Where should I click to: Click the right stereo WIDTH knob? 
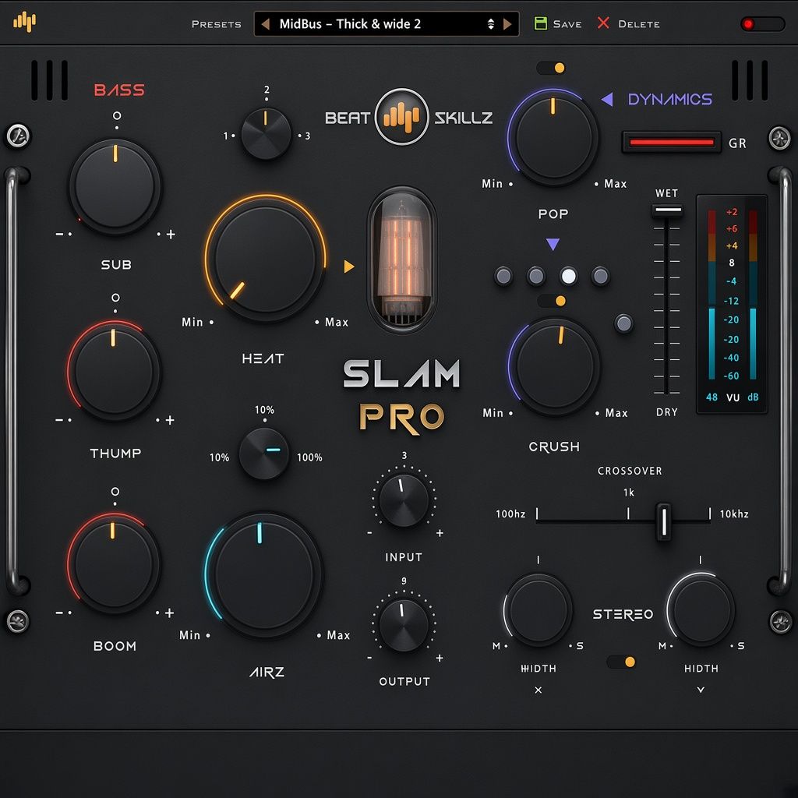tap(701, 609)
